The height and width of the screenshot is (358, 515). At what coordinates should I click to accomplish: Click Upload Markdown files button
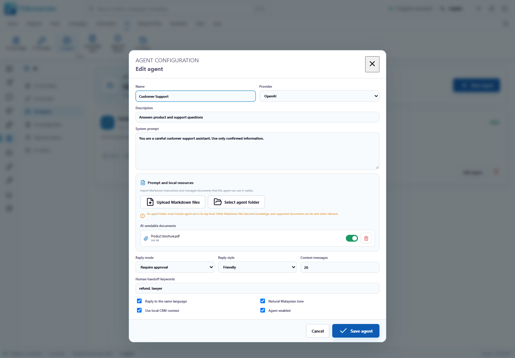tap(173, 202)
